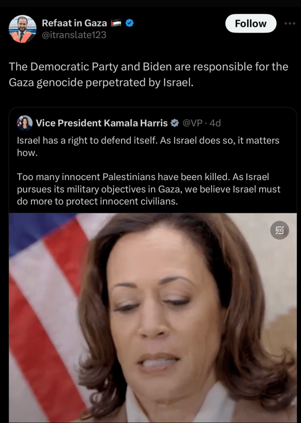Click the blue verified badge beside Refaat
Image resolution: width=301 pixels, height=423 pixels.
click(x=129, y=23)
